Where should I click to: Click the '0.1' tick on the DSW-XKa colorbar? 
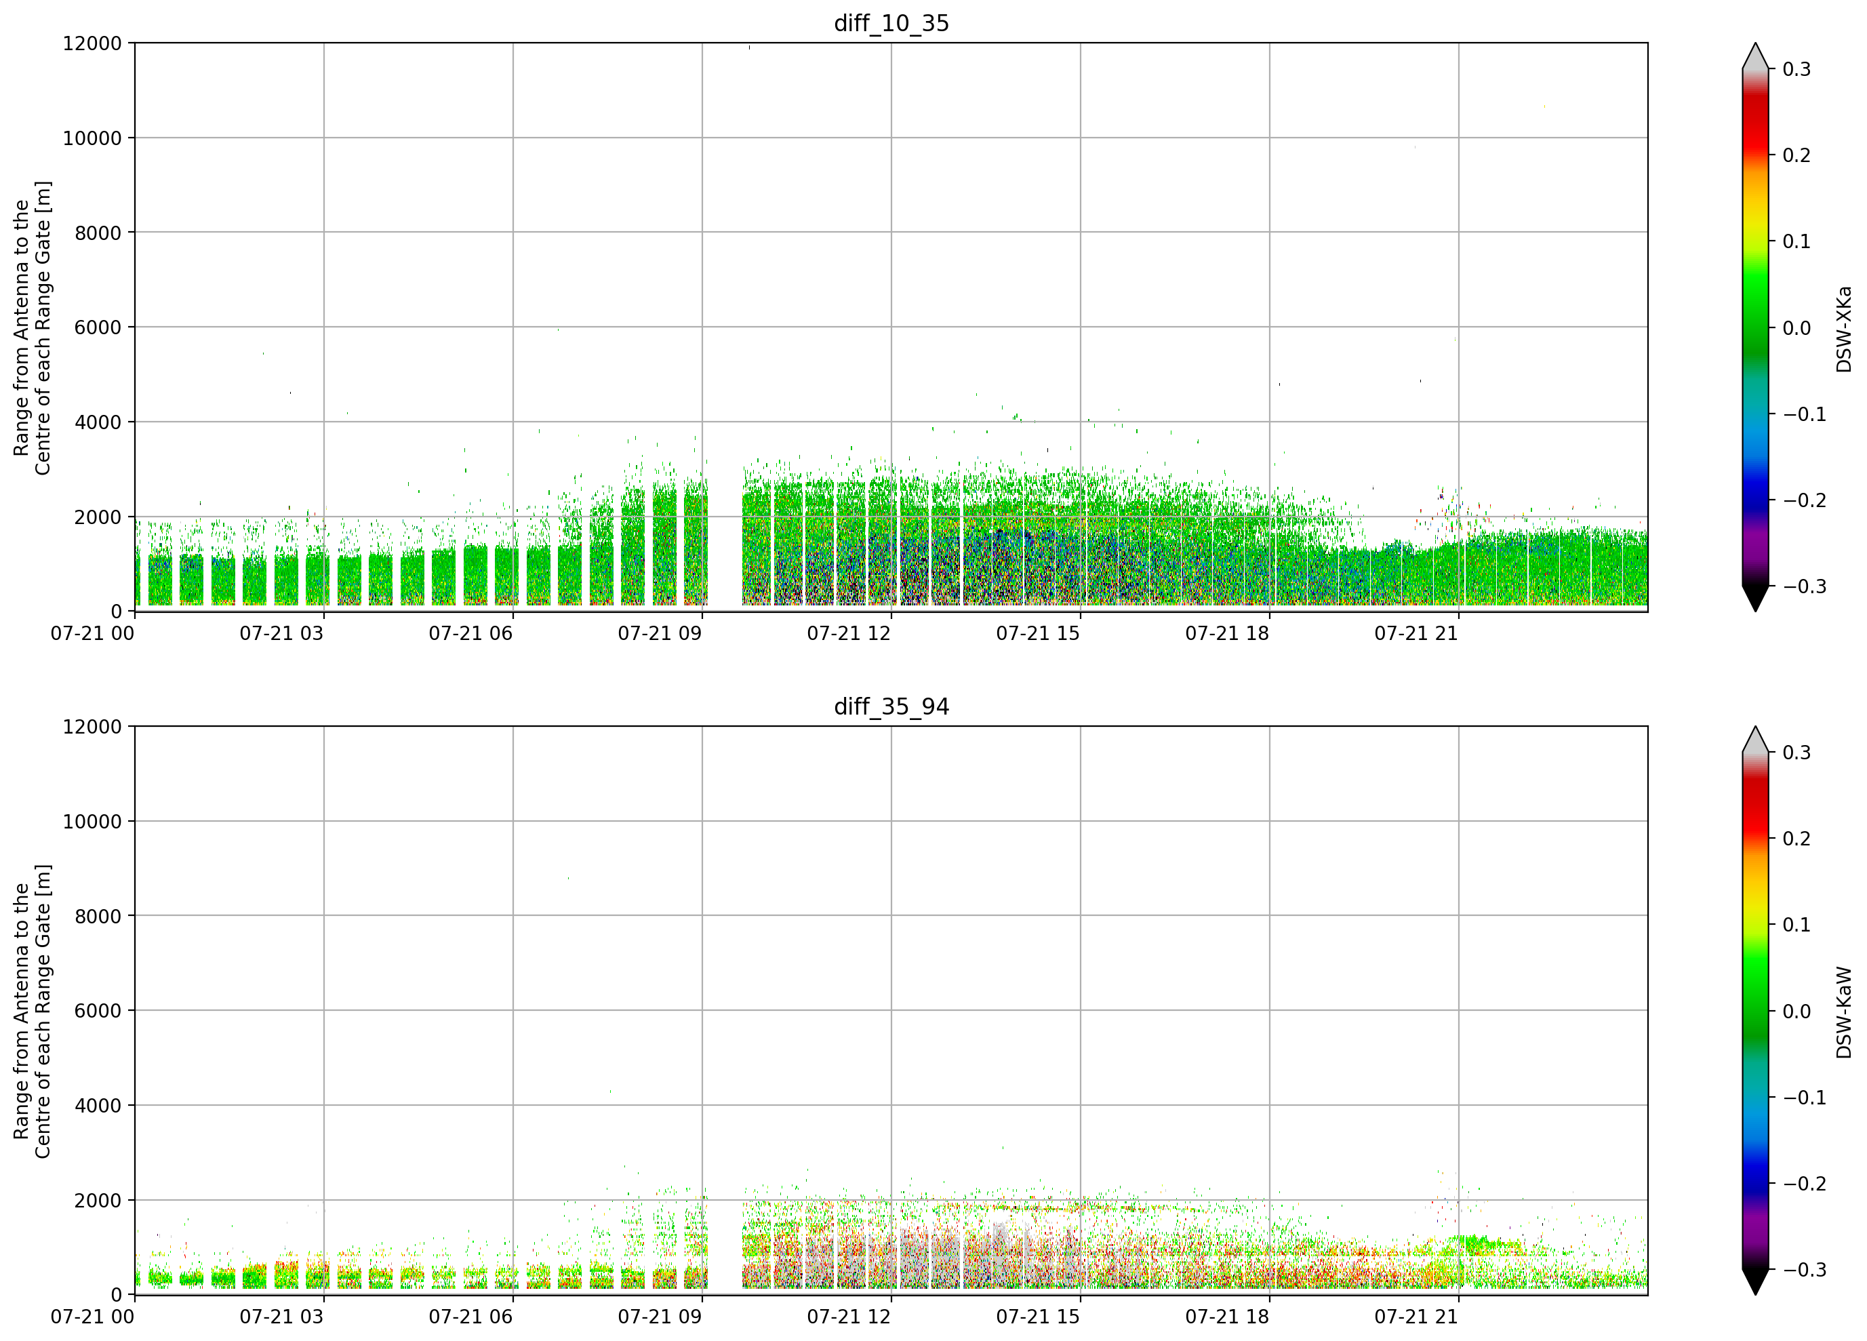click(x=1797, y=242)
